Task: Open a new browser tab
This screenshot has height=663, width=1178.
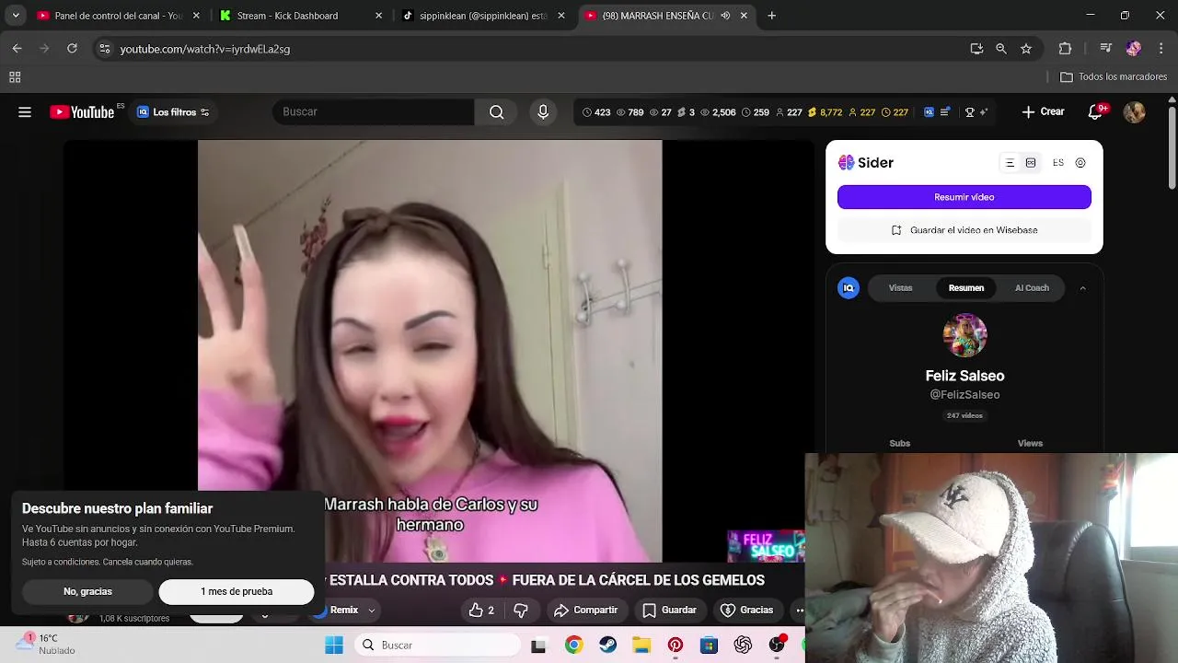Action: point(771,16)
